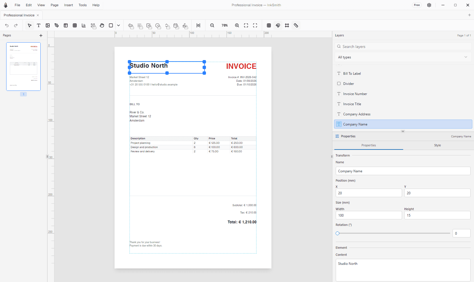
Task: Open the Insert menu
Action: click(69, 5)
